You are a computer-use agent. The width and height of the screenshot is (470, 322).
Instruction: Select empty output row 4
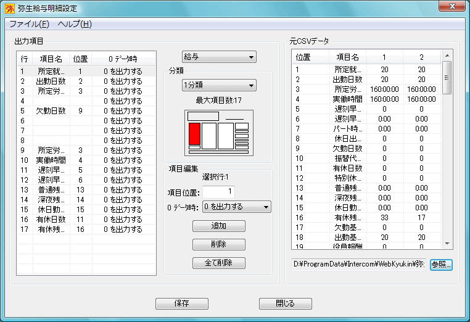tap(86, 101)
